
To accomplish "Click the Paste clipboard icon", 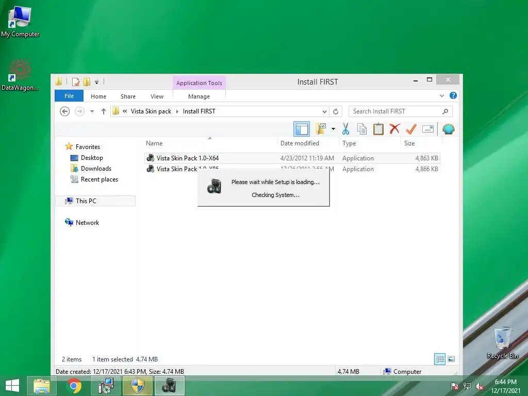I will pos(378,129).
